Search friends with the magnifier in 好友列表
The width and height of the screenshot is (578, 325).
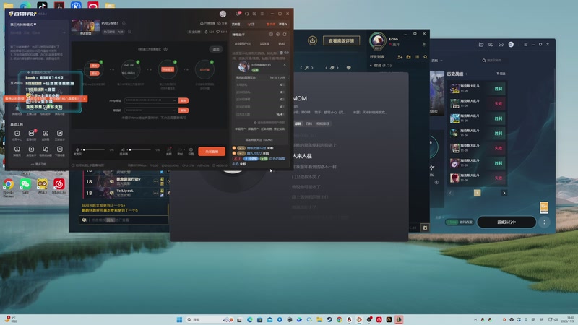point(426,57)
